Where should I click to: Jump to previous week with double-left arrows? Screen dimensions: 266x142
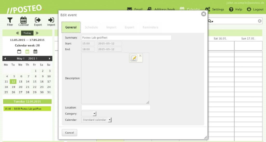pyautogui.click(x=18, y=33)
